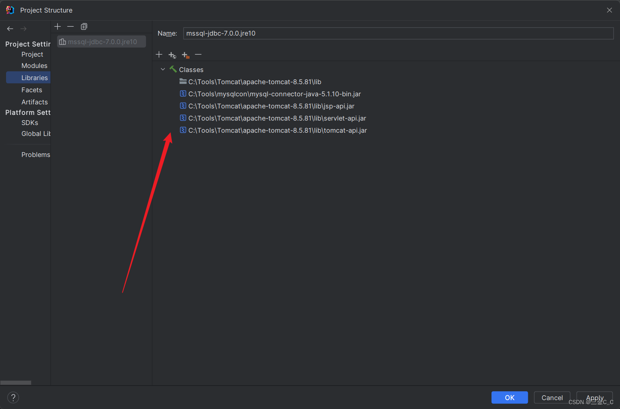Open help with the question mark
Image resolution: width=620 pixels, height=409 pixels.
click(13, 397)
